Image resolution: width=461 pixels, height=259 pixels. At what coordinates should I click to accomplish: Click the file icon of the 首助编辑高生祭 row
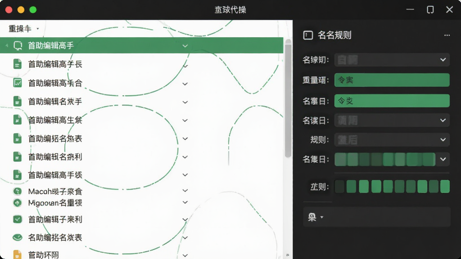(x=18, y=120)
